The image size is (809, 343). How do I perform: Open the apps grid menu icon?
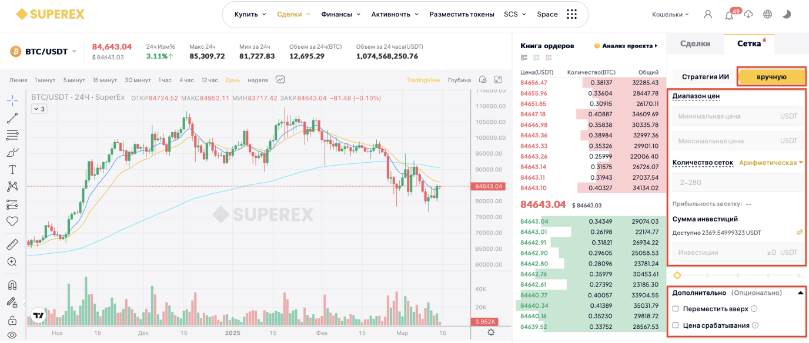(x=571, y=14)
